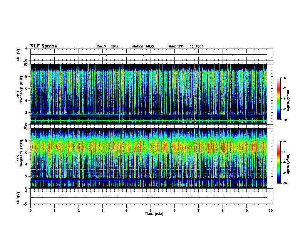Click the -6 label on ch.1 colorbar

coord(284,78)
